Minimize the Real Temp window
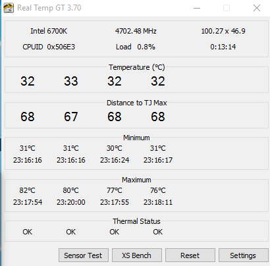 pyautogui.click(x=197, y=8)
